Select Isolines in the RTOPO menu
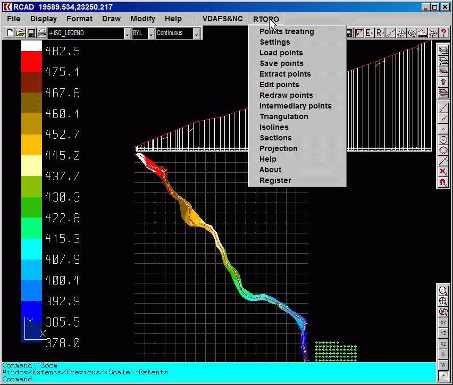Viewport: 453px width, 385px height. 274,127
